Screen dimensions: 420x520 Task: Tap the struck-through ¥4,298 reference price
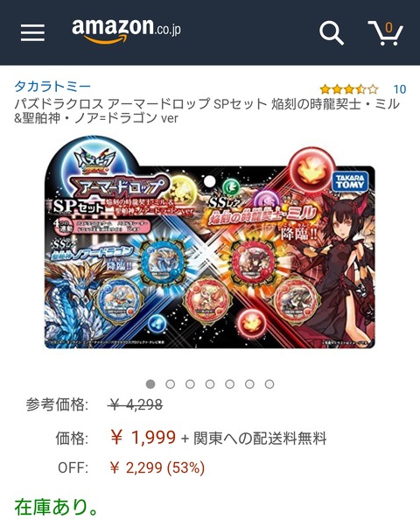coord(135,404)
